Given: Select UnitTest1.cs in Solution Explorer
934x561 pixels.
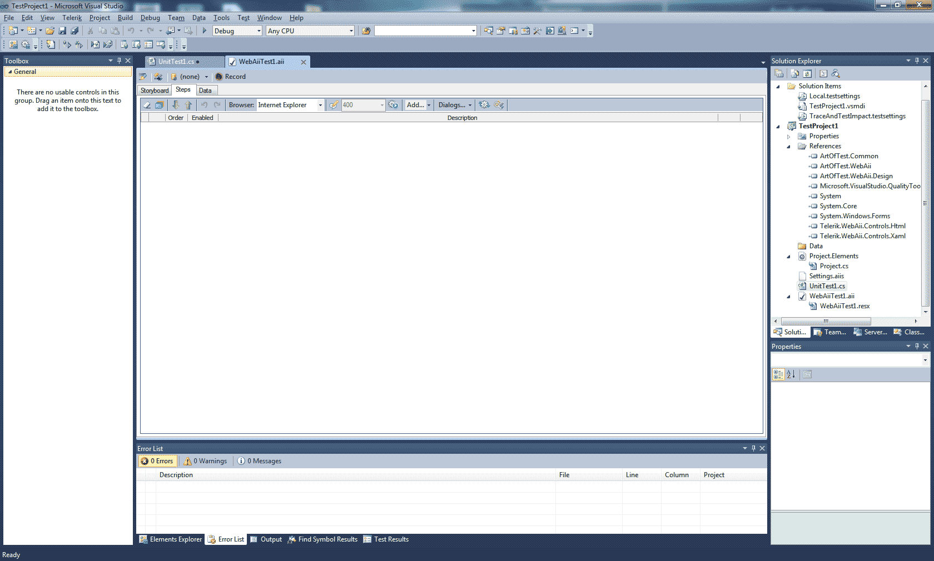Looking at the screenshot, I should [x=827, y=286].
